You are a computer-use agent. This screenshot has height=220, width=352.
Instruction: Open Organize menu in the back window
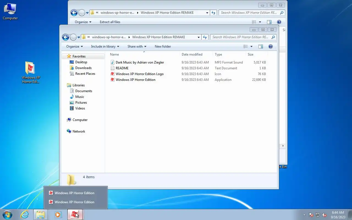point(83,22)
